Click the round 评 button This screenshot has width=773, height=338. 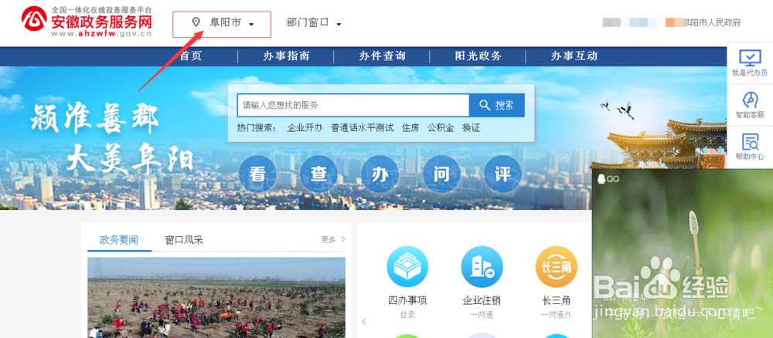point(502,174)
